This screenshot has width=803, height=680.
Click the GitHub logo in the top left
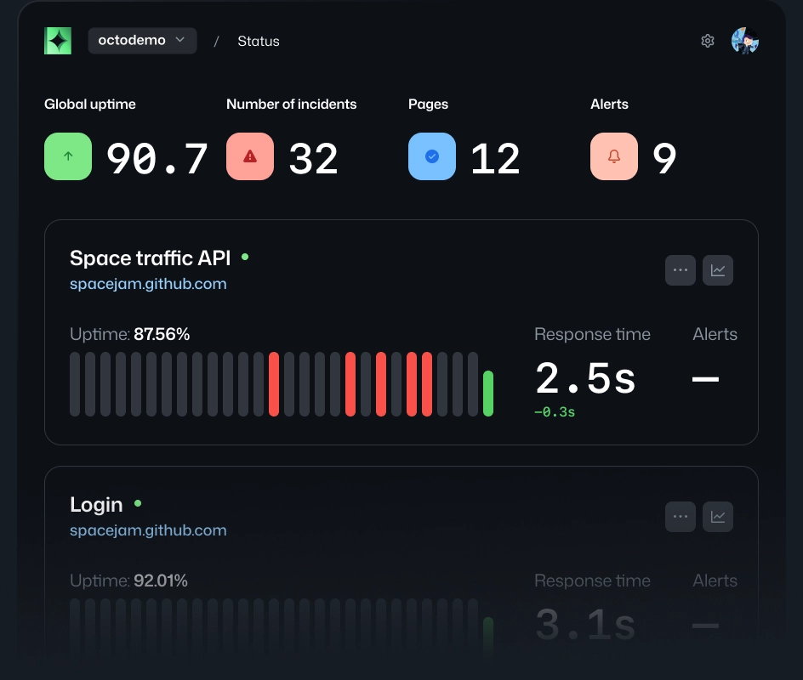tap(57, 40)
